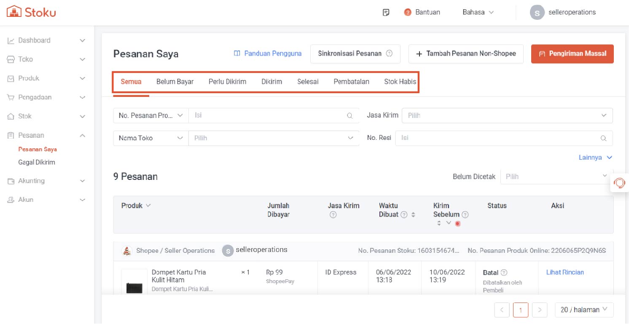
Task: Open the floating customer support headset icon
Action: click(x=619, y=183)
